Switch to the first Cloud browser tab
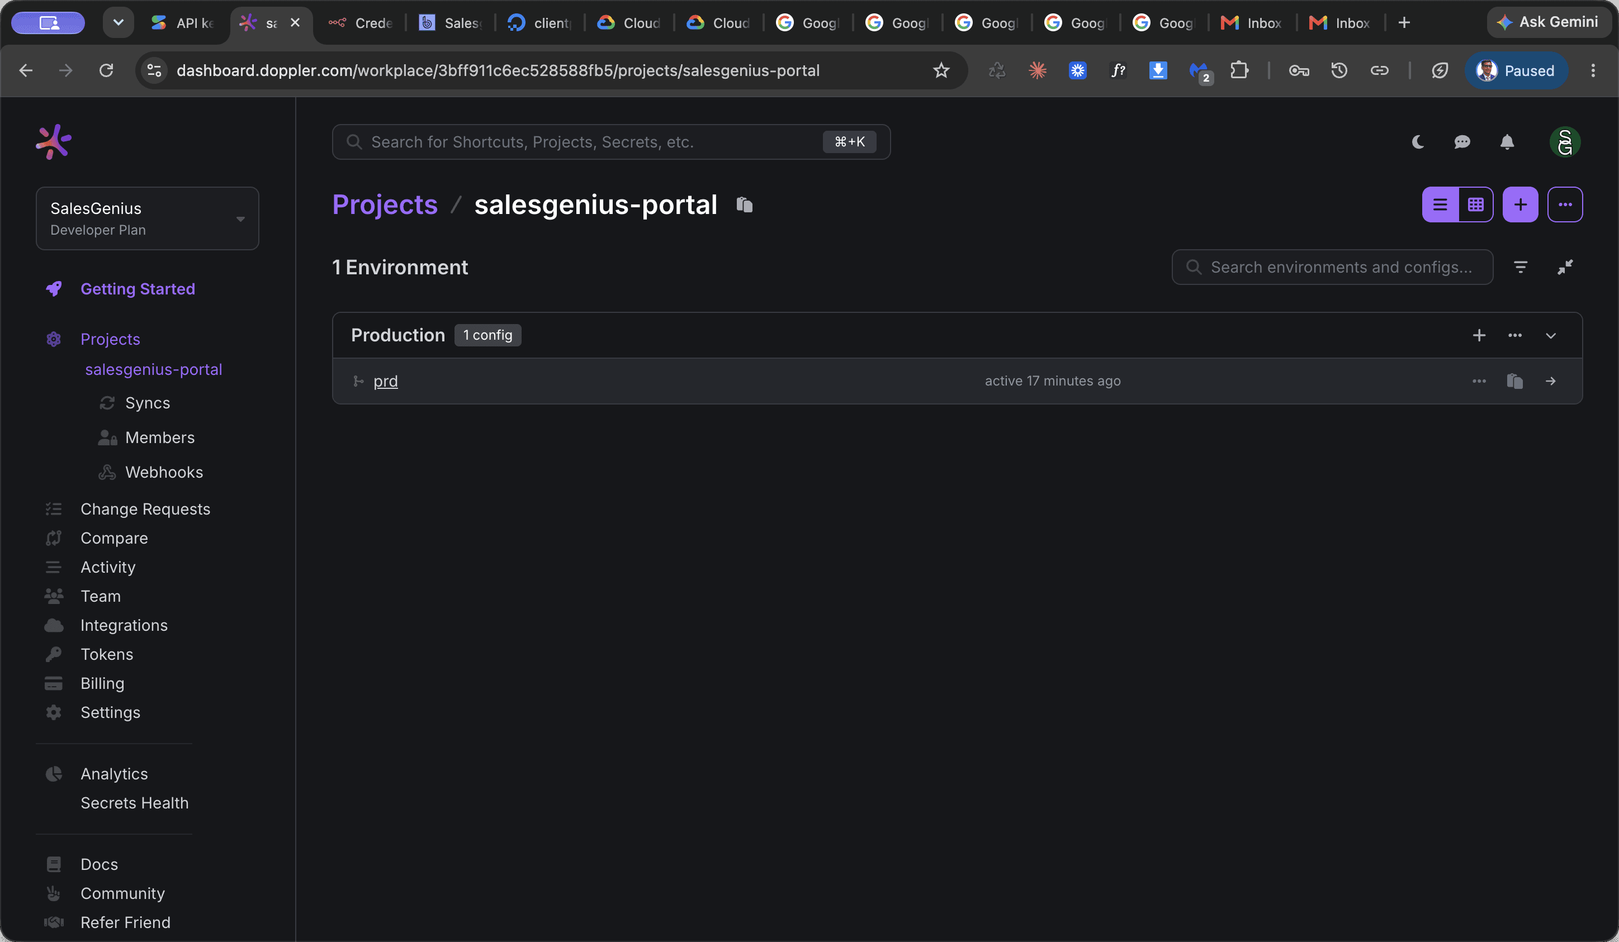 click(629, 23)
